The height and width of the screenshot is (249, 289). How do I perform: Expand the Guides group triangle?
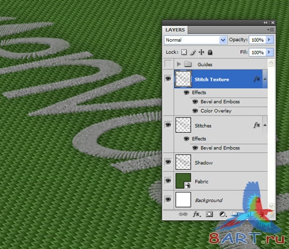coord(179,64)
